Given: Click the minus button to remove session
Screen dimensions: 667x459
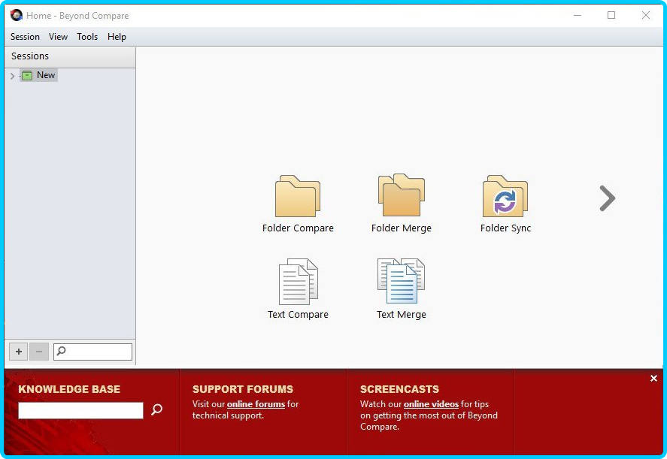Looking at the screenshot, I should [x=39, y=352].
